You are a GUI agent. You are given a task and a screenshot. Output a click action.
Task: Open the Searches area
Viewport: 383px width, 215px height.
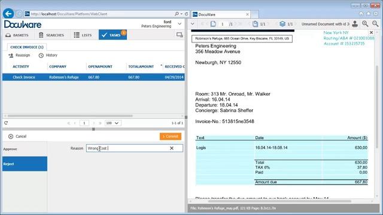[51, 35]
